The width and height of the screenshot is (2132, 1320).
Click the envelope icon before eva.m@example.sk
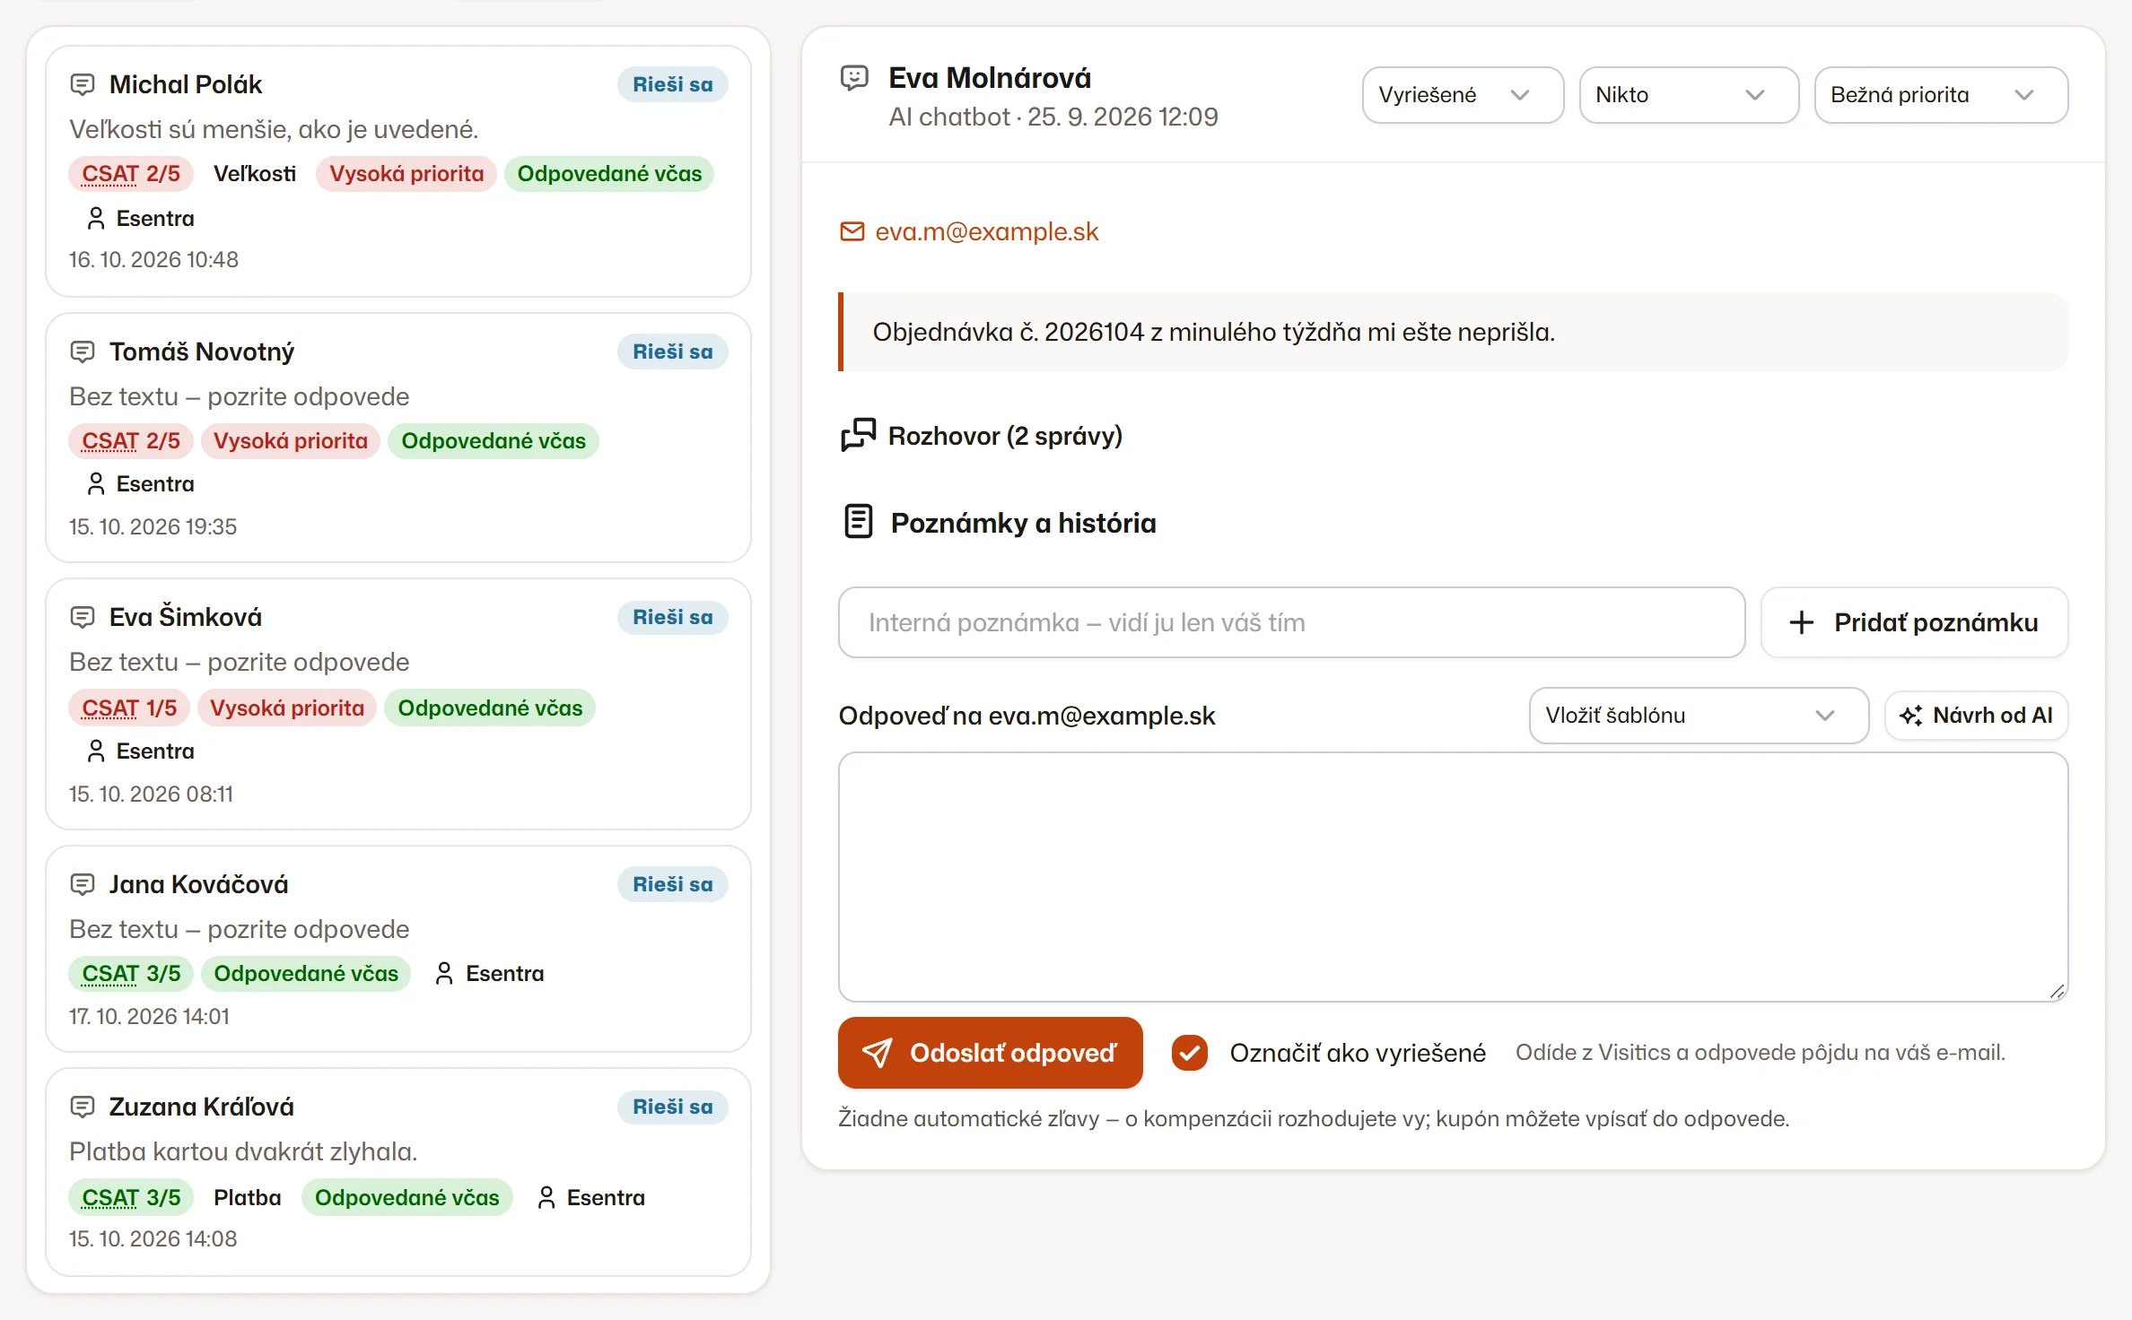coord(852,231)
